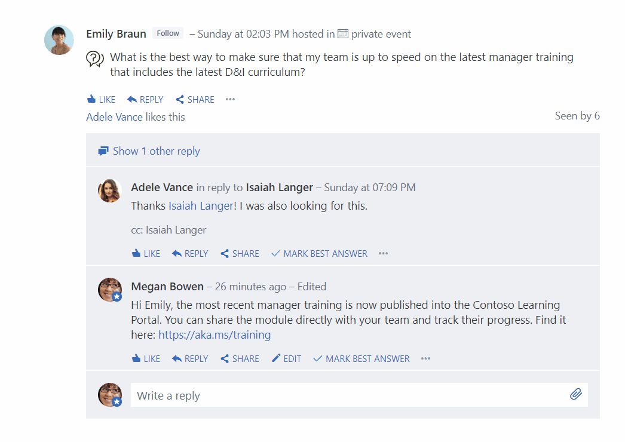Toggle Follow on Emily Braun
This screenshot has width=625, height=442.
pyautogui.click(x=167, y=33)
